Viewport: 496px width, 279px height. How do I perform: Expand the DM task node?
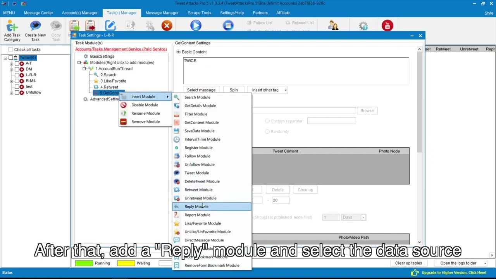[x=11, y=69]
